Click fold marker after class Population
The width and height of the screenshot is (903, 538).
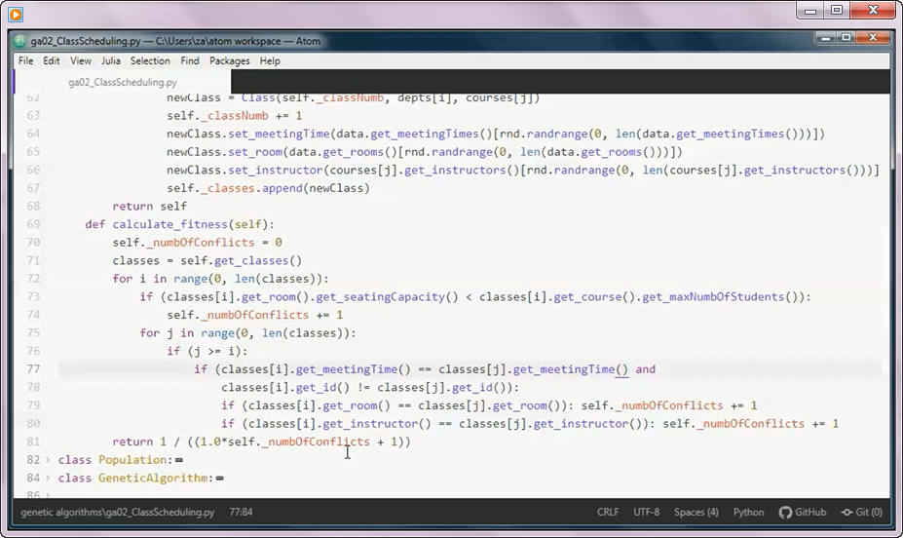click(179, 460)
